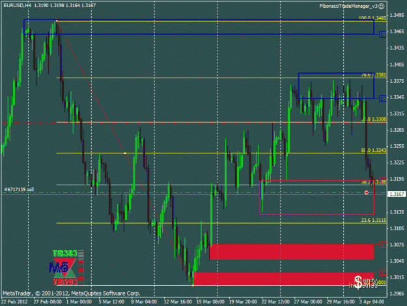Select the current price tag 1.3167
The height and width of the screenshot is (306, 407).
coord(397,194)
